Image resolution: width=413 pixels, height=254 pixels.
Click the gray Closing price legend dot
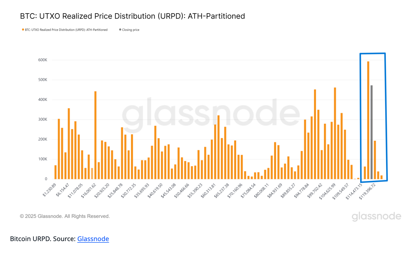(120, 30)
